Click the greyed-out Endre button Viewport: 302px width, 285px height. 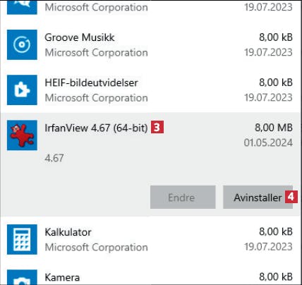(183, 197)
